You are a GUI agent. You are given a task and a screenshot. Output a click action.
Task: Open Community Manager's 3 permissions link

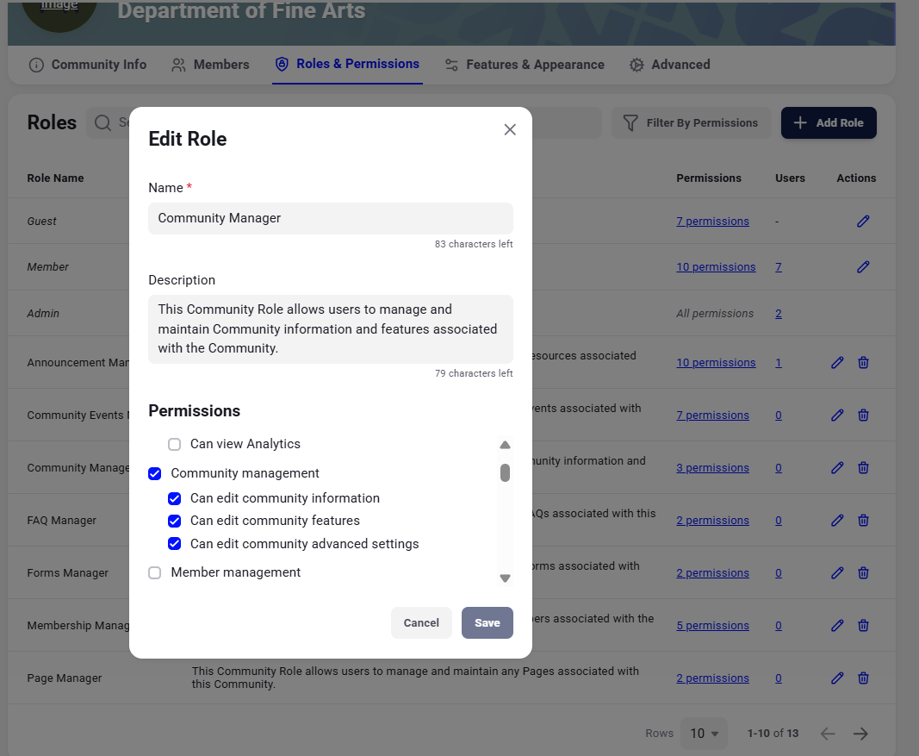click(712, 467)
